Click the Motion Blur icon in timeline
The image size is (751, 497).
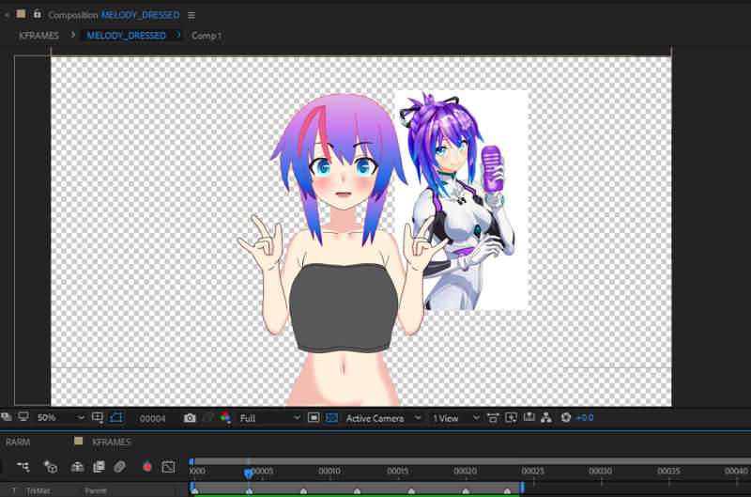119,466
